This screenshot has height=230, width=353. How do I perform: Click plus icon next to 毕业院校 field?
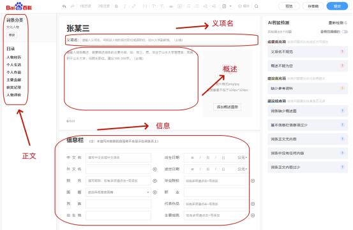(x=253, y=181)
